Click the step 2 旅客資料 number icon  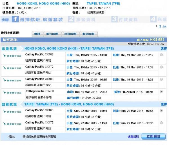pyautogui.click(x=71, y=19)
